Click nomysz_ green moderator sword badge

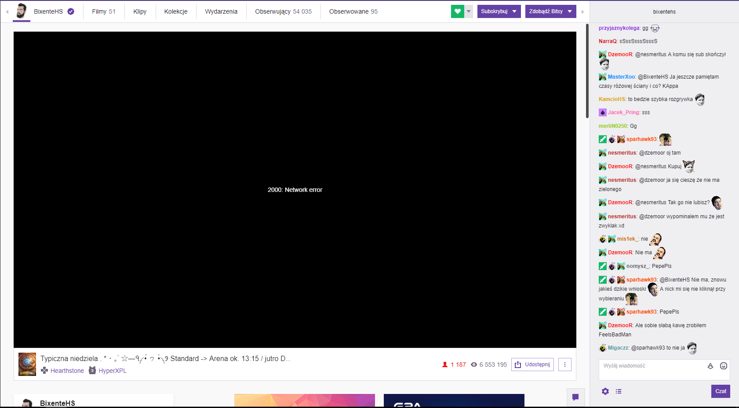tap(603, 266)
